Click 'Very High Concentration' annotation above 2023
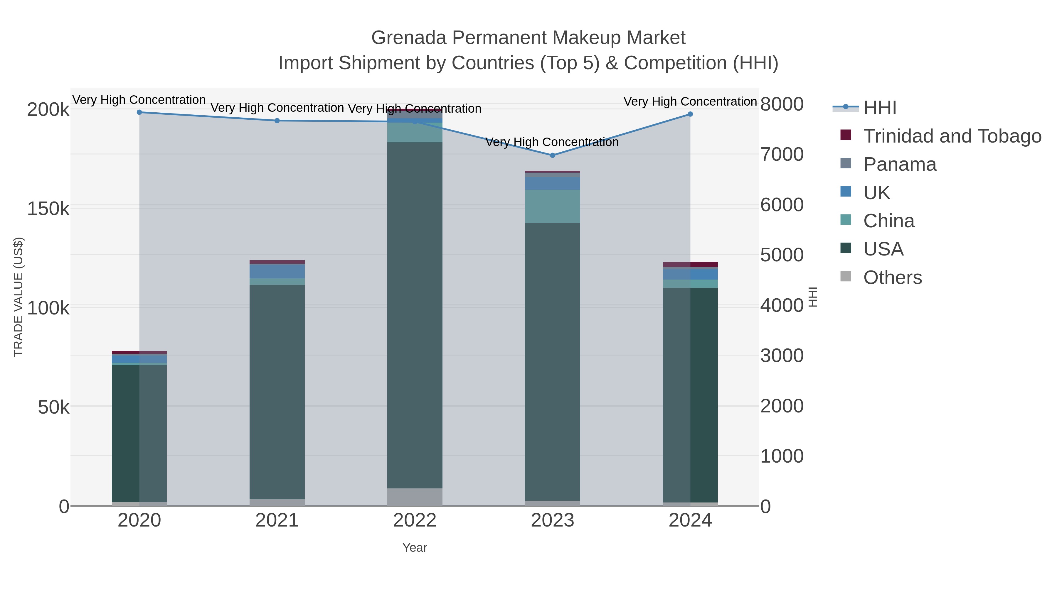1057x594 pixels. pos(552,142)
